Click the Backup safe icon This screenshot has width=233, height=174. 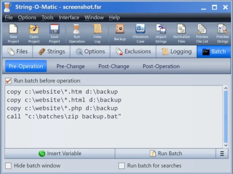pos(120,33)
